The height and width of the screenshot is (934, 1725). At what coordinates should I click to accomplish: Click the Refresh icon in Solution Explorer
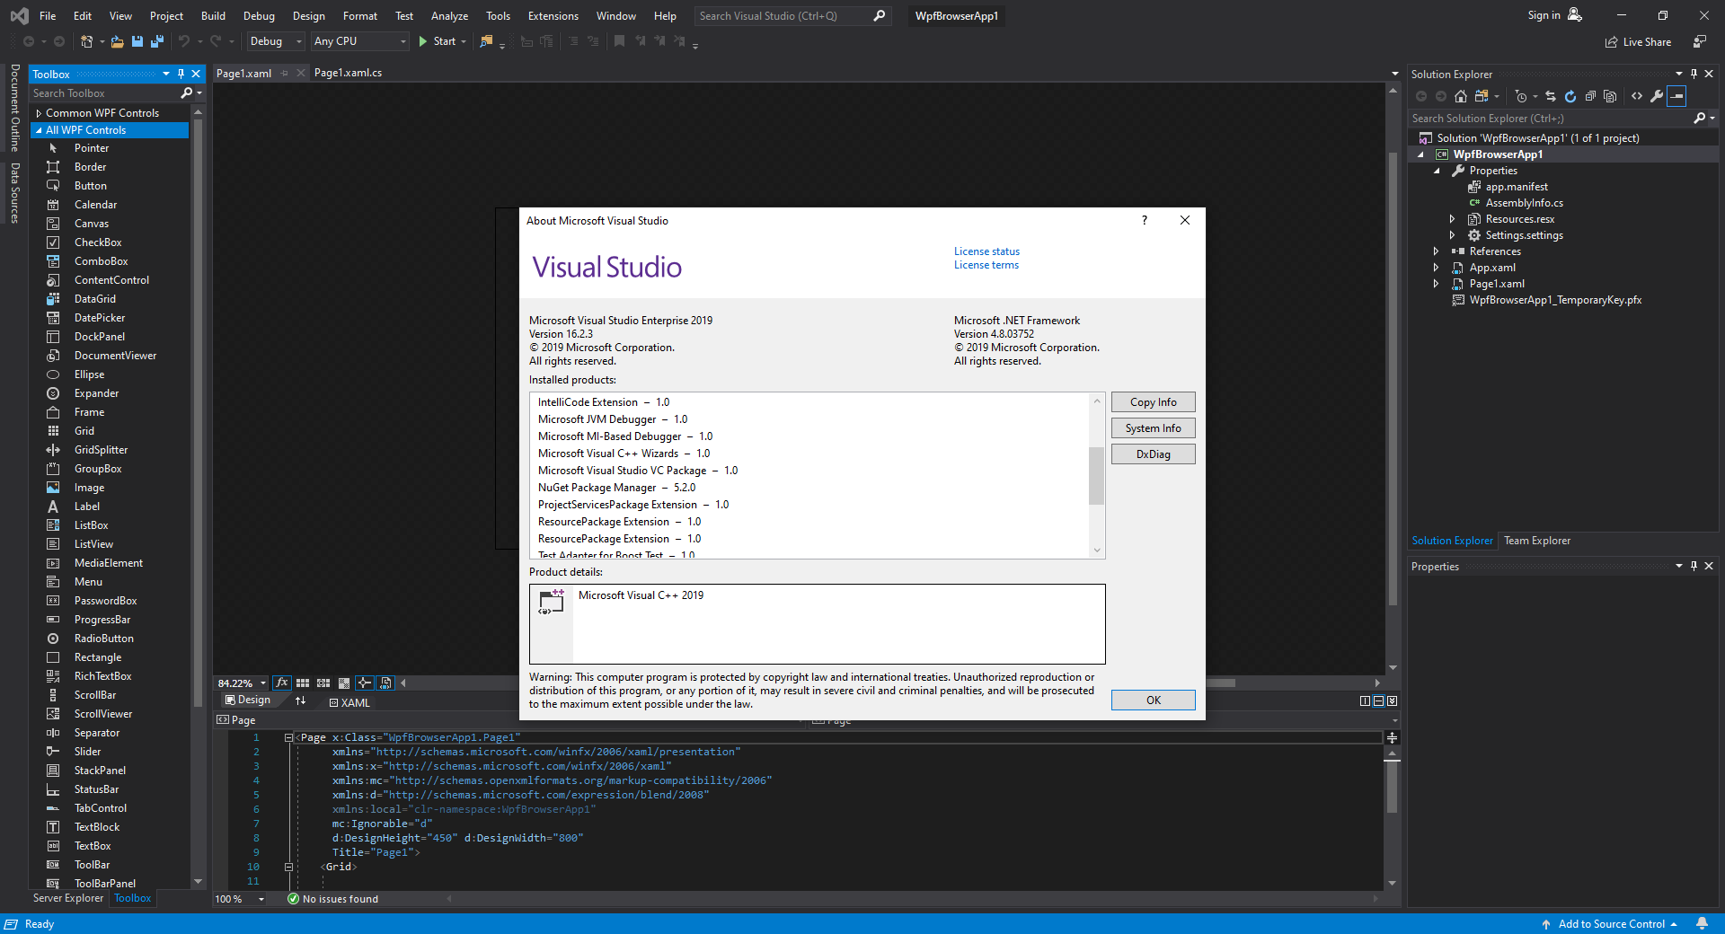pos(1570,96)
